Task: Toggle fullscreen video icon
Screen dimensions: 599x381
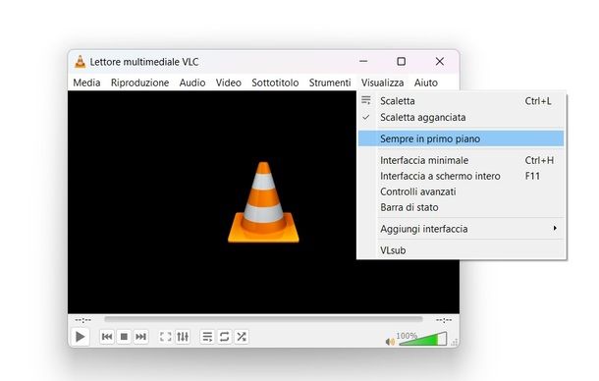Action: click(x=165, y=337)
